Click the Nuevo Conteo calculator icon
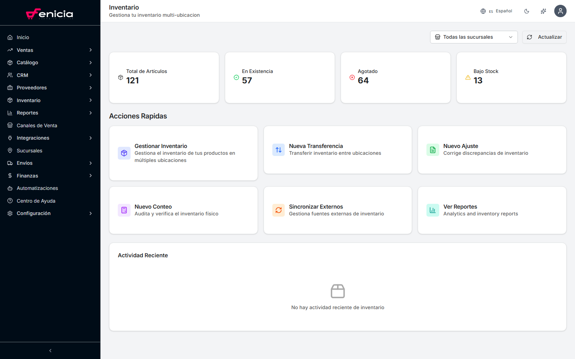The height and width of the screenshot is (359, 575). click(x=124, y=210)
